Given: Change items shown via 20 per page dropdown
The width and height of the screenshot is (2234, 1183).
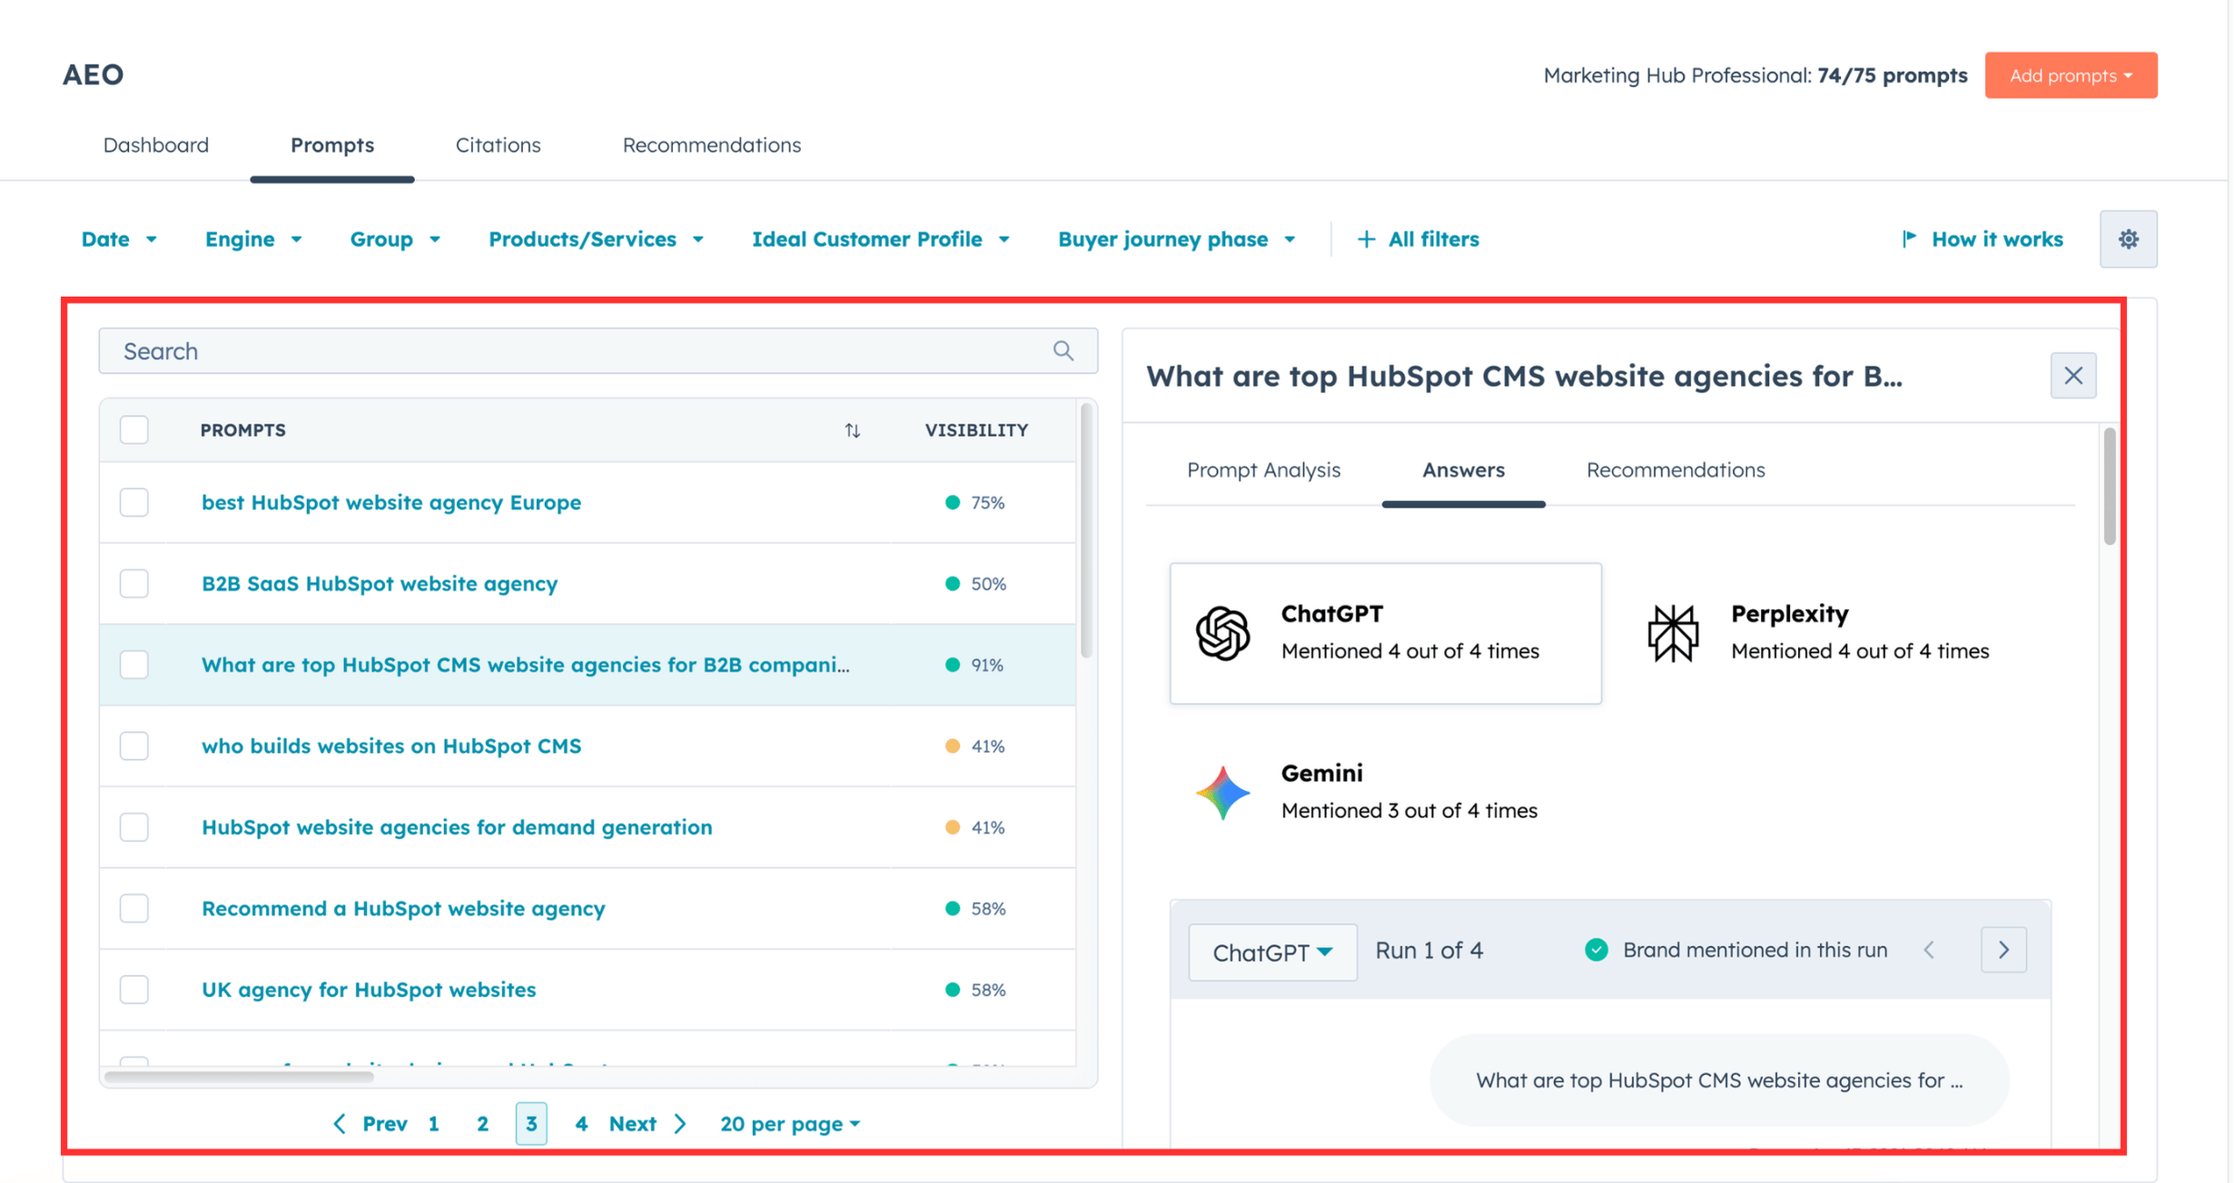Looking at the screenshot, I should [x=788, y=1123].
